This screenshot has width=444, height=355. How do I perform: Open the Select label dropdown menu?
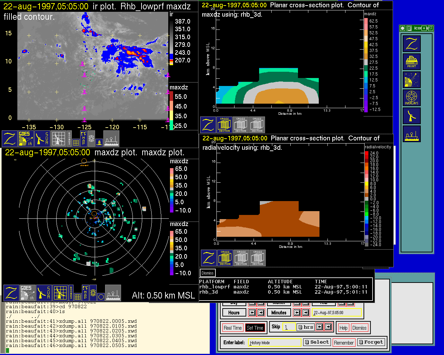[317, 342]
